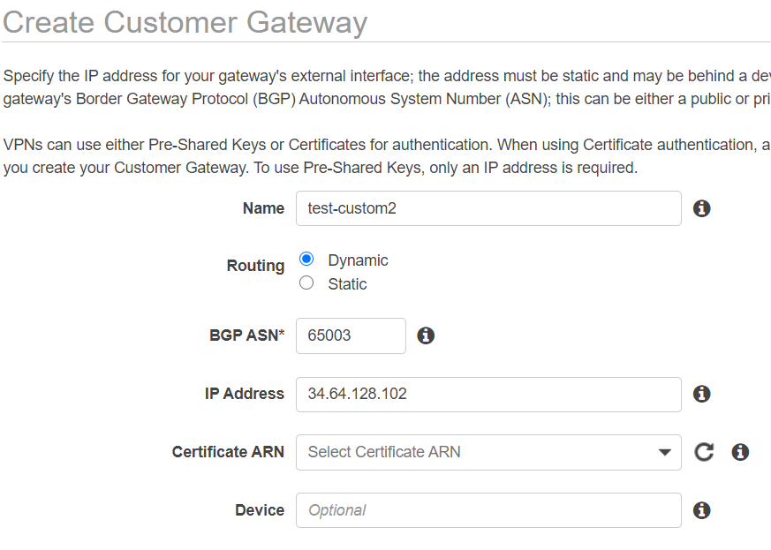Click the IP Address field with 34.64.128.102
This screenshot has height=550, width=771.
(x=488, y=394)
